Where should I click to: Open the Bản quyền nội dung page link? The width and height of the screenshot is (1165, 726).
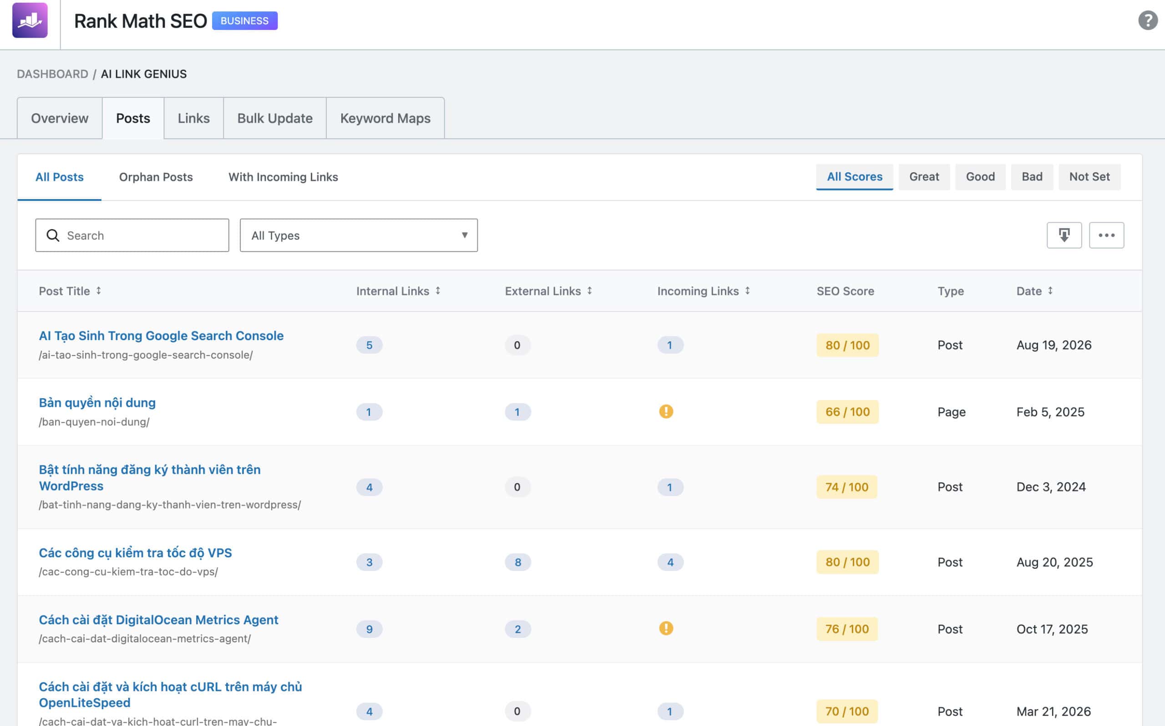(x=97, y=402)
